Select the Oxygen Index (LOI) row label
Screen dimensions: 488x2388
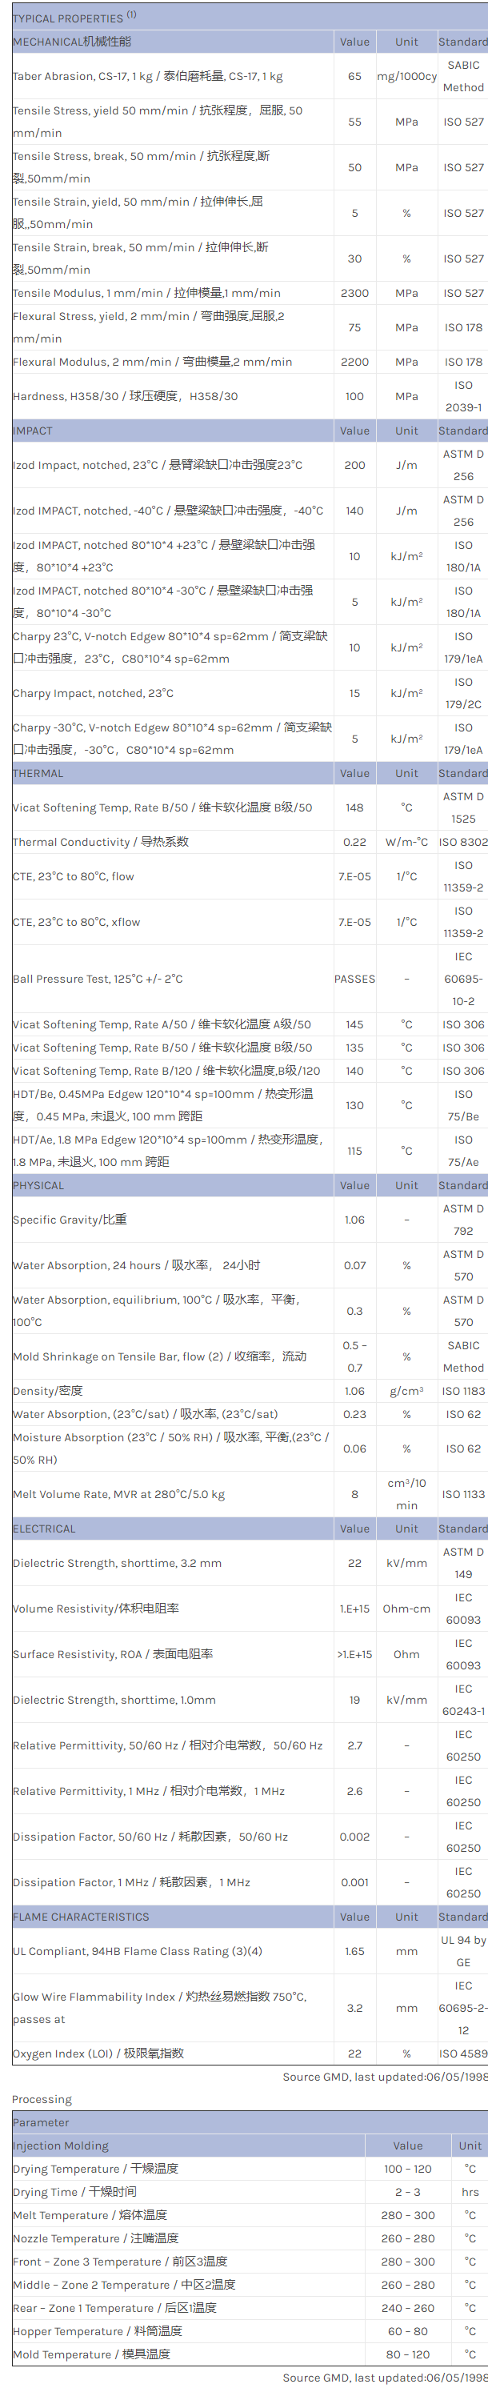[x=98, y=2053]
